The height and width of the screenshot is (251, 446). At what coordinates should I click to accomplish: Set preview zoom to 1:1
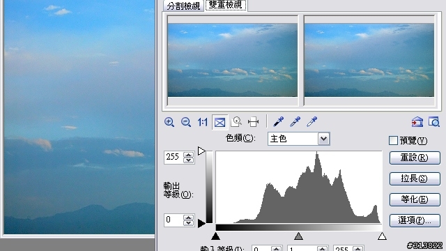(203, 123)
